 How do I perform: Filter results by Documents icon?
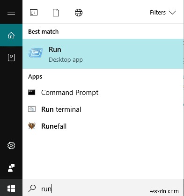pos(56,13)
